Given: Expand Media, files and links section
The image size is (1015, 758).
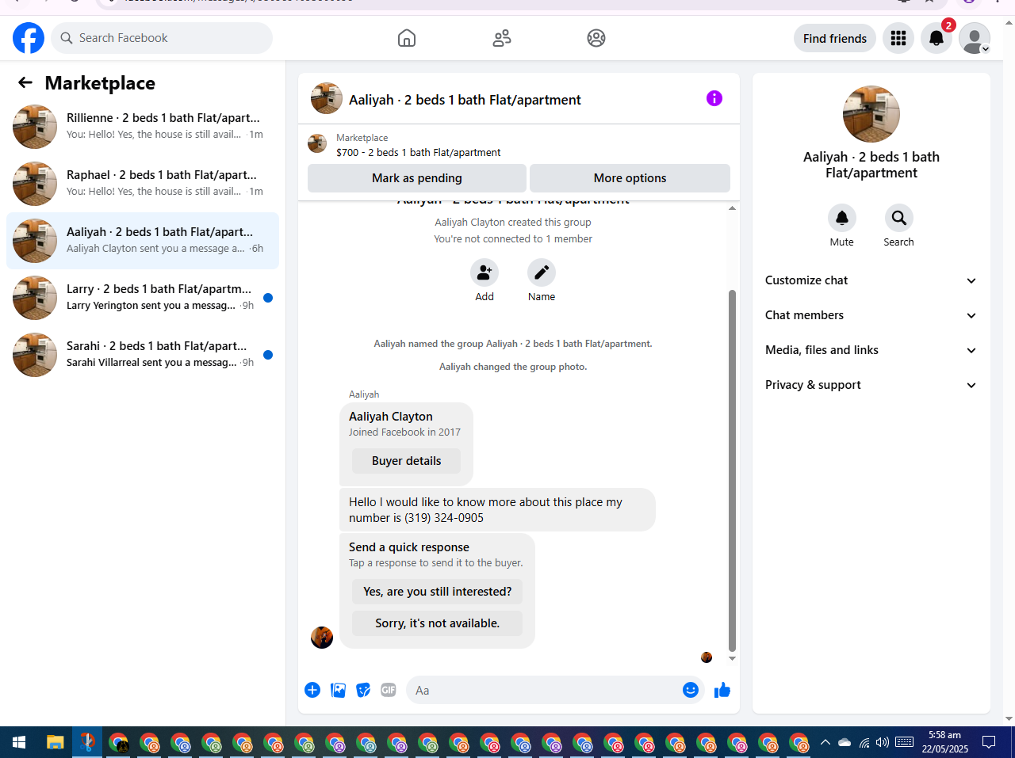Looking at the screenshot, I should [871, 350].
